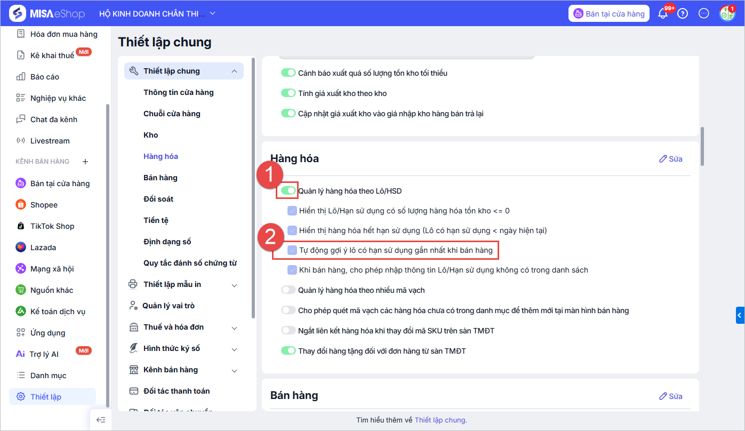Open Thông tin cửa hàng settings
745x431 pixels.
(179, 92)
